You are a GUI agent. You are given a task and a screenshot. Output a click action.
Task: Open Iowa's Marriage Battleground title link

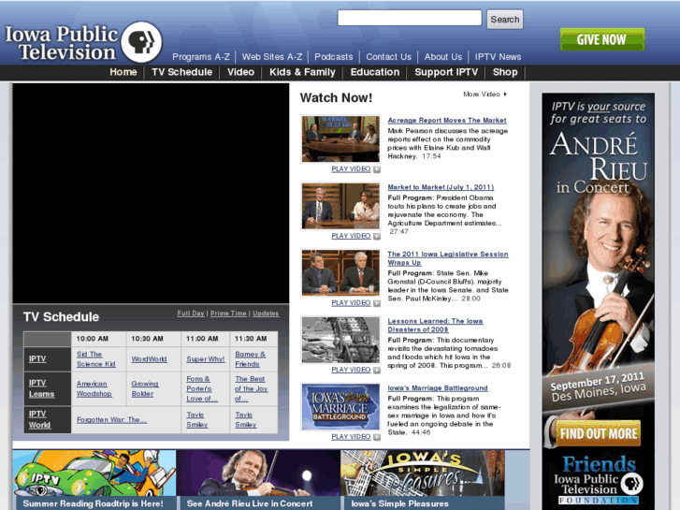[x=438, y=388]
